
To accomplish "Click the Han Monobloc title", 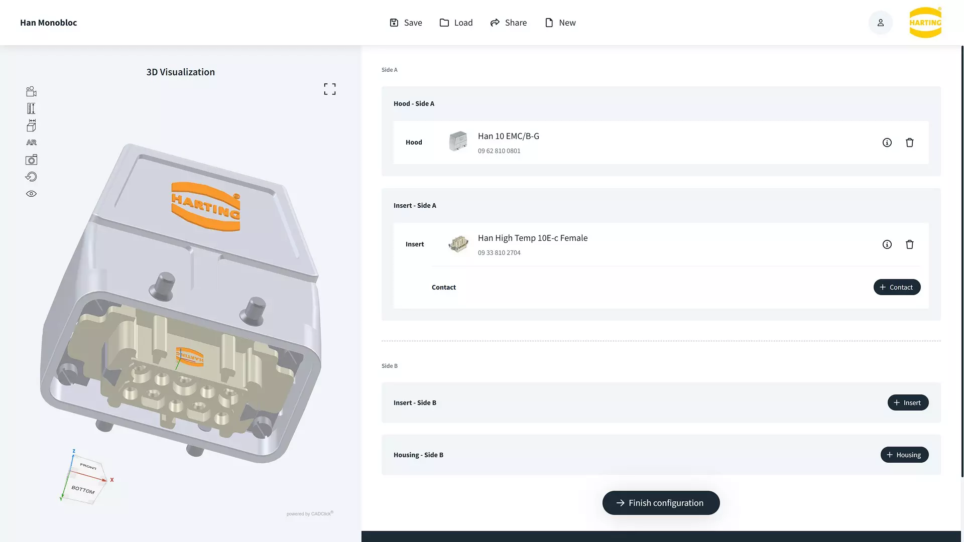I will 49,23.
